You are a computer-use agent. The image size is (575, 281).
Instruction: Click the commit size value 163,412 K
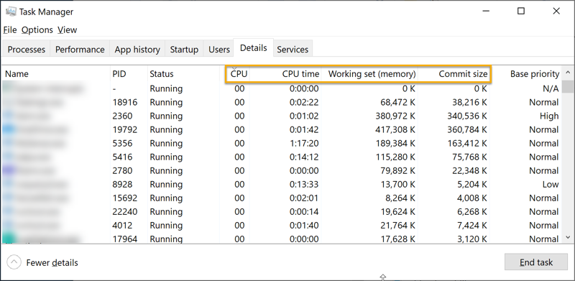(x=467, y=143)
